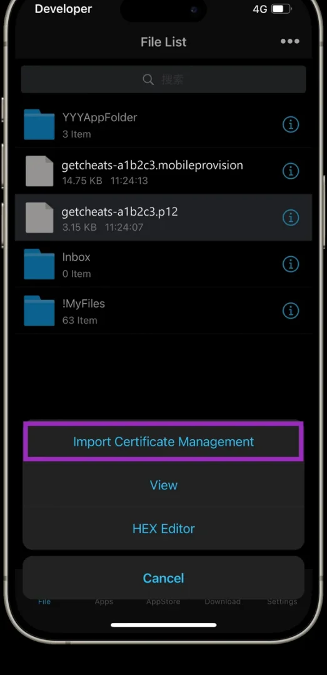327x675 pixels.
Task: Tap the info icon for !MyFiles folder
Action: coord(291,310)
